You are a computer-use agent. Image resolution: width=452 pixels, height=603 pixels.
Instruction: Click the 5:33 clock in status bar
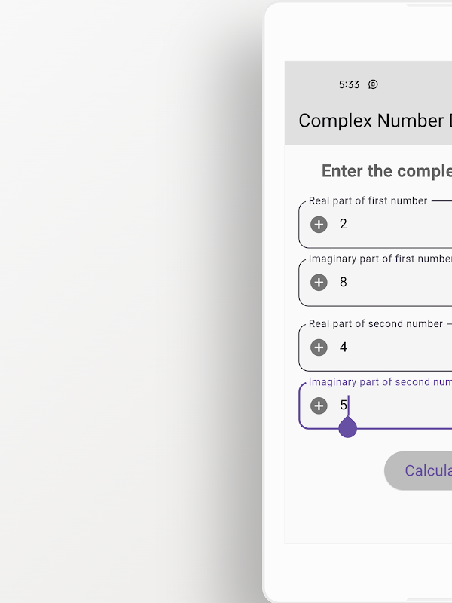pyautogui.click(x=349, y=84)
